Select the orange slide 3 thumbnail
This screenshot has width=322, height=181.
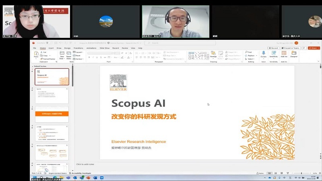(x=52, y=114)
